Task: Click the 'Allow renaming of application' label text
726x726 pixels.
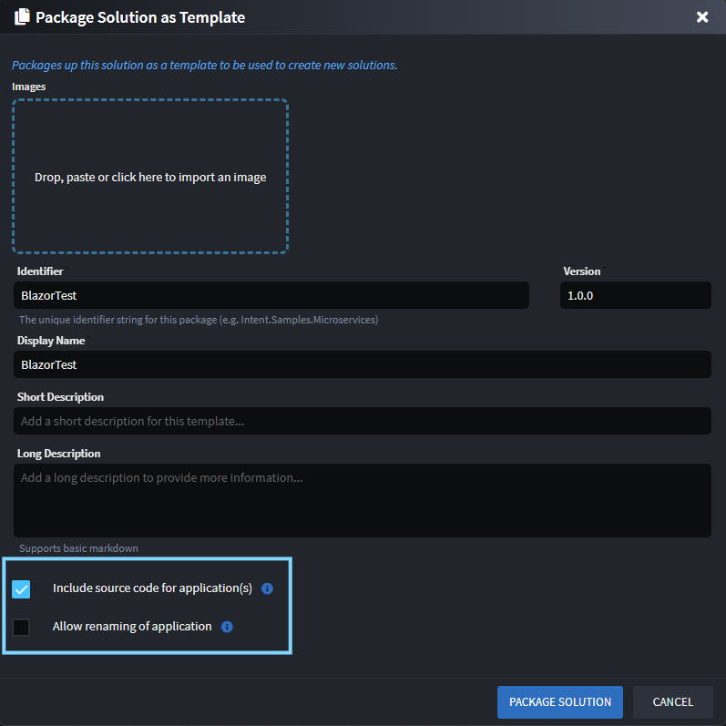Action: pyautogui.click(x=132, y=627)
